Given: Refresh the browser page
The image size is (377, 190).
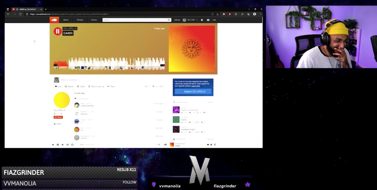Looking at the screenshot, I should [x=20, y=14].
